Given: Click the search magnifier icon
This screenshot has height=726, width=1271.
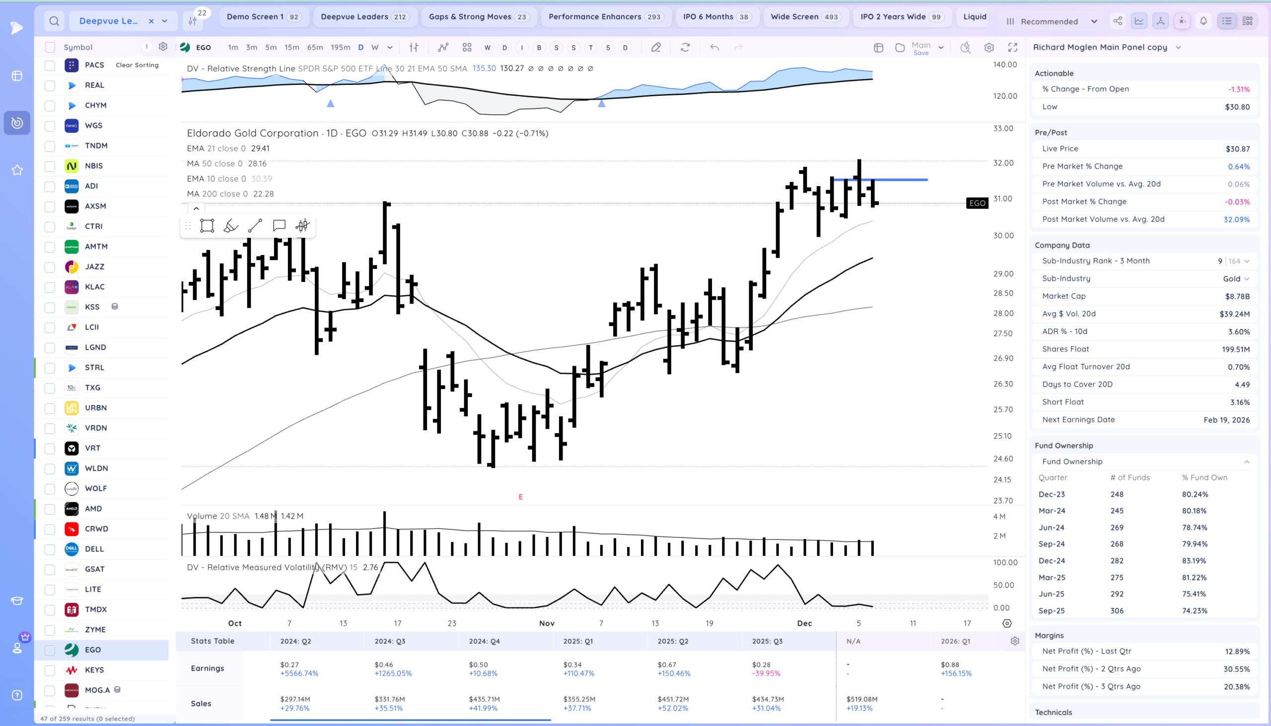Looking at the screenshot, I should click(x=55, y=21).
